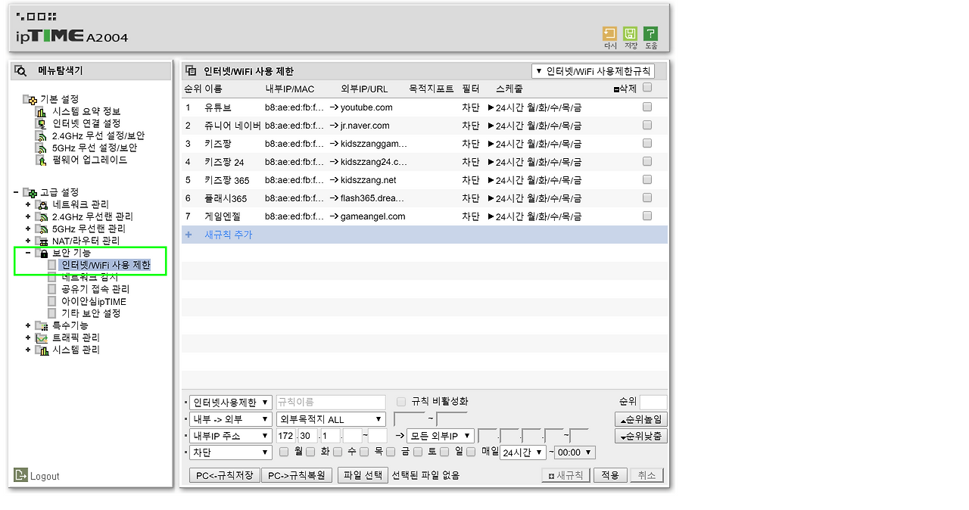This screenshot has width=969, height=510.
Task: Click the 다시 refresh icon in header
Action: pos(609,33)
